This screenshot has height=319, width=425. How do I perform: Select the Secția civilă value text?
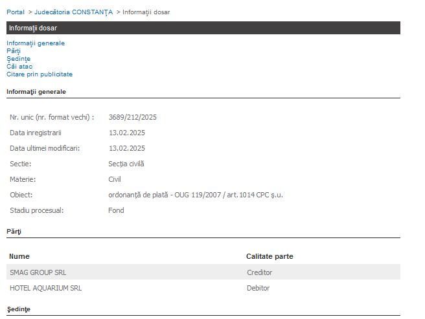pyautogui.click(x=126, y=164)
